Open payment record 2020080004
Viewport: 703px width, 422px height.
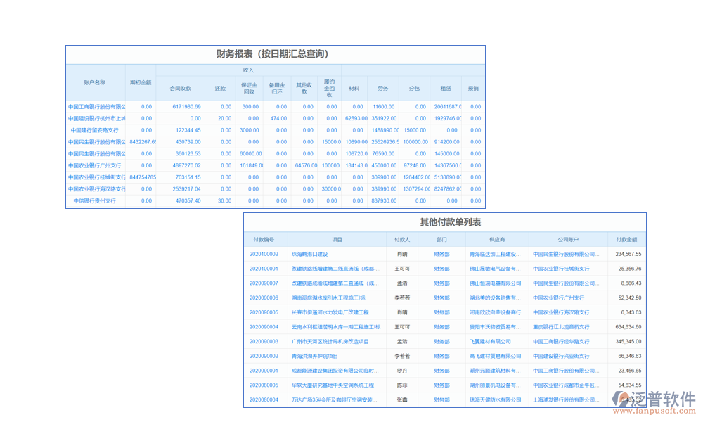point(264,399)
